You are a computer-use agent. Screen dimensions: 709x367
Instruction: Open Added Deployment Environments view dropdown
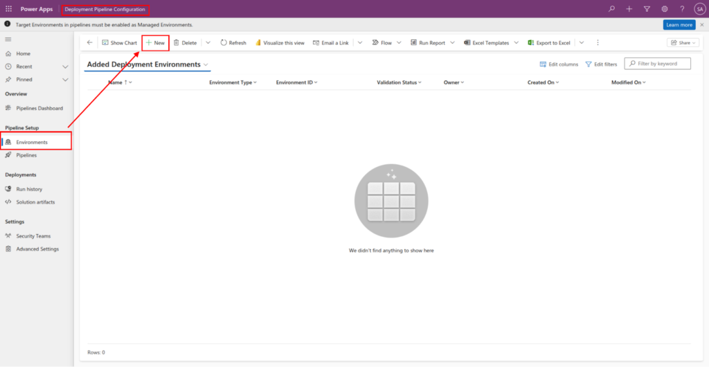(206, 64)
